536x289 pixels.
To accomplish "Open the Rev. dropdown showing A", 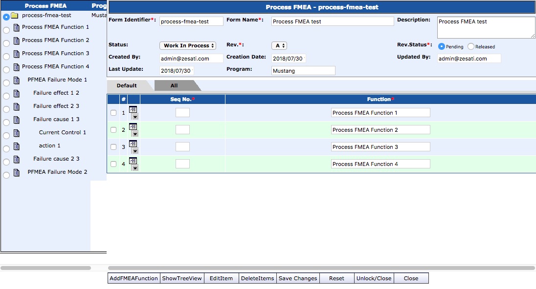I will click(x=279, y=45).
